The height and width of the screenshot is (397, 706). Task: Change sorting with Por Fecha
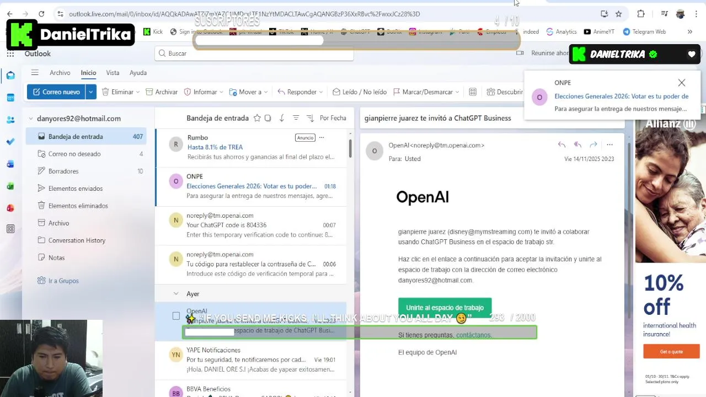click(333, 118)
